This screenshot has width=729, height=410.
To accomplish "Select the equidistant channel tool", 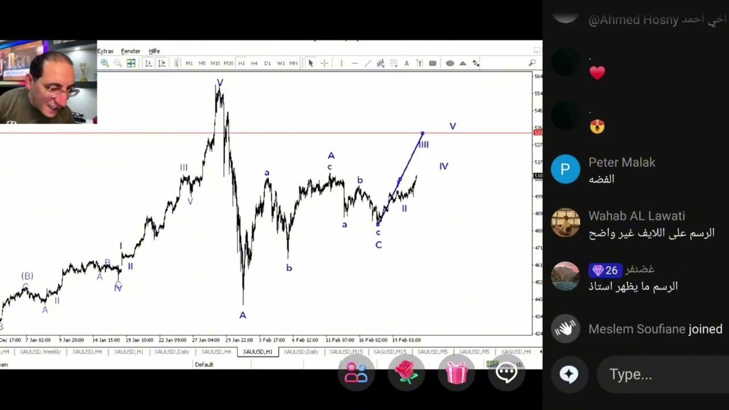I will [380, 63].
